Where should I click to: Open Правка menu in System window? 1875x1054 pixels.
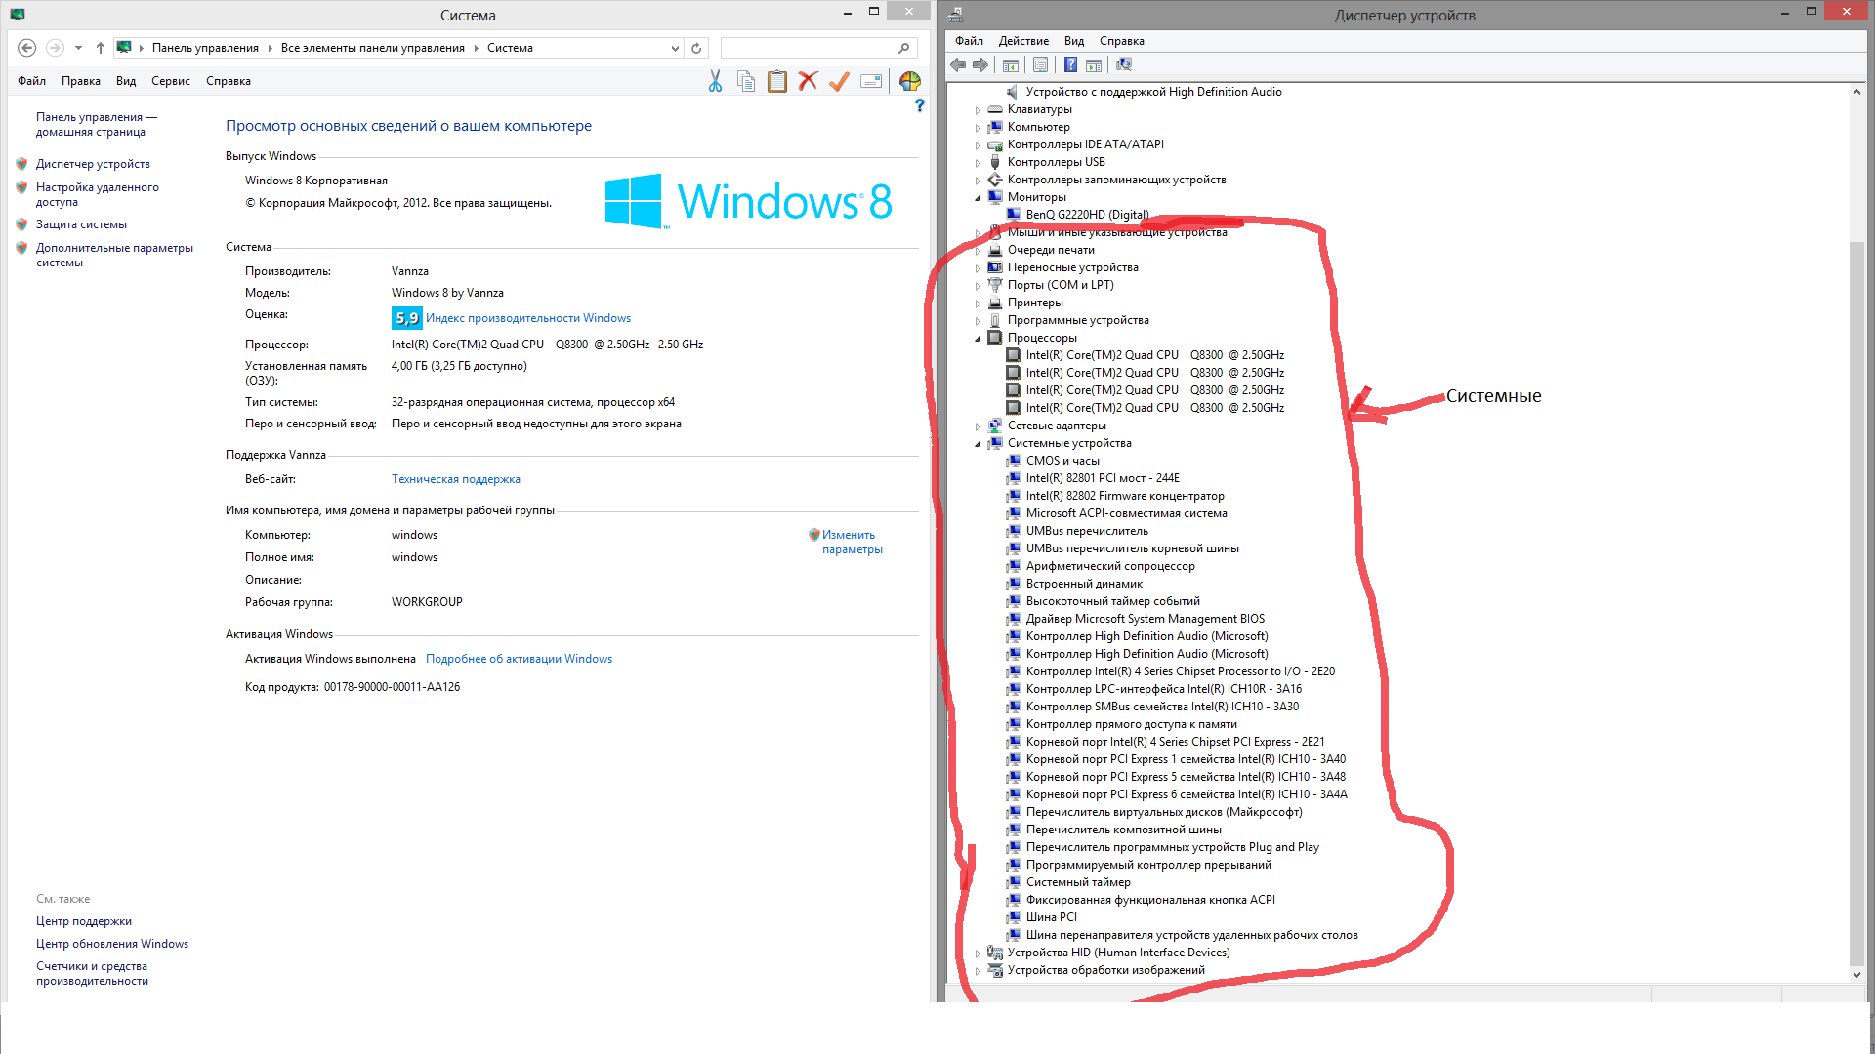click(81, 81)
